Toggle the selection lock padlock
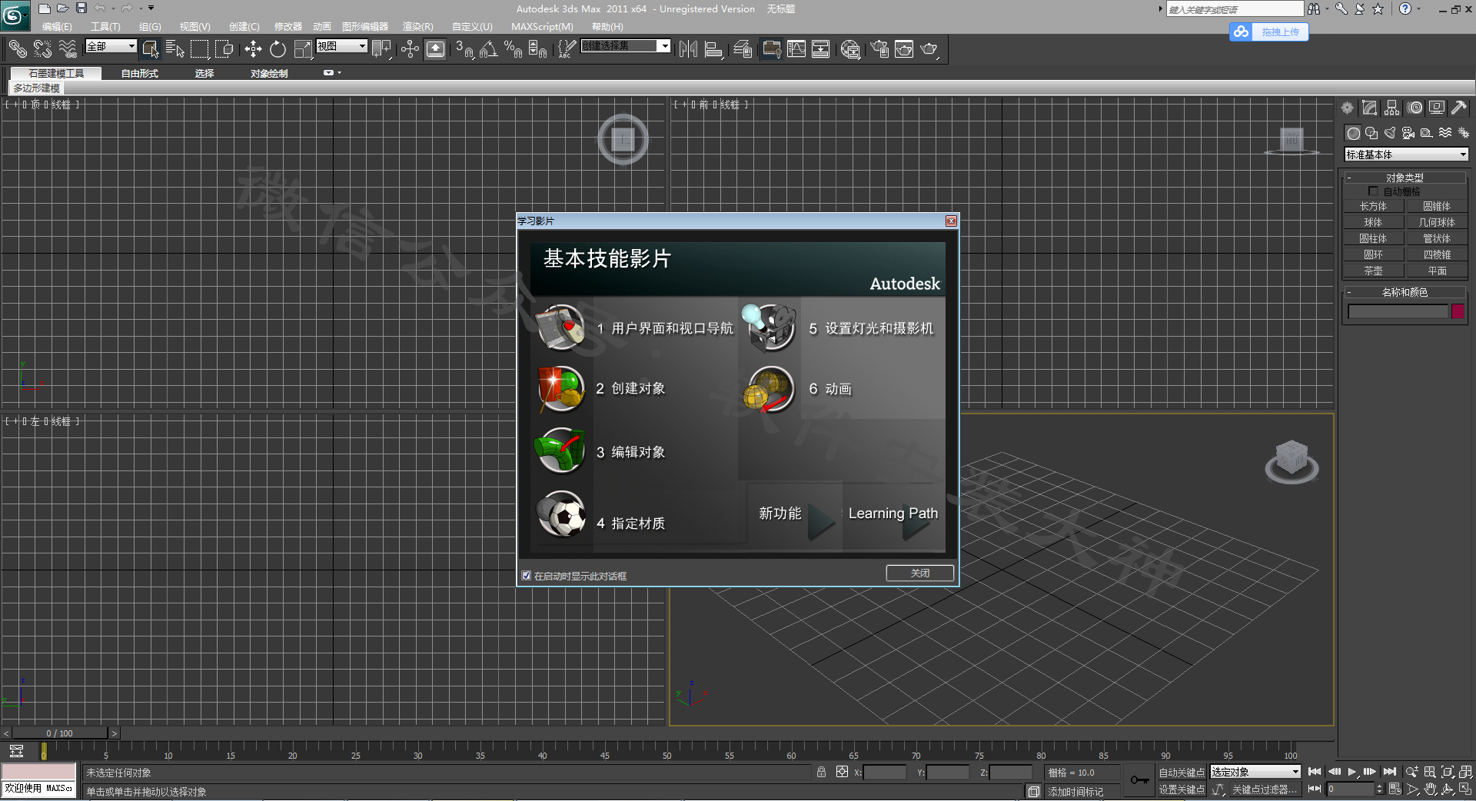 [x=821, y=772]
